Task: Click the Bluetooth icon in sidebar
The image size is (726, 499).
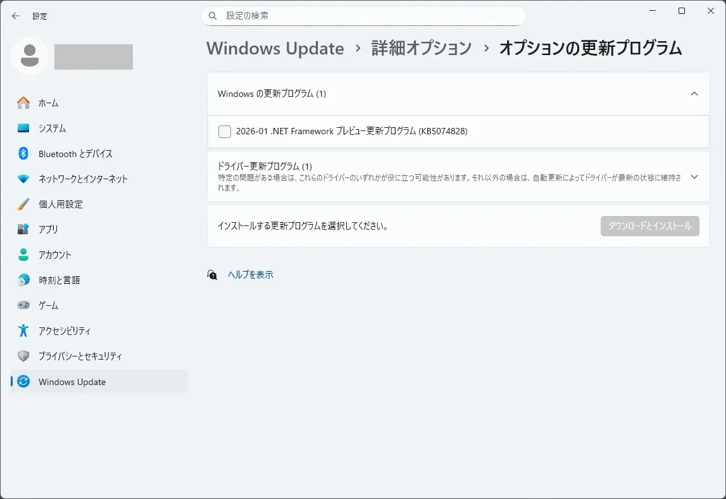Action: point(23,153)
